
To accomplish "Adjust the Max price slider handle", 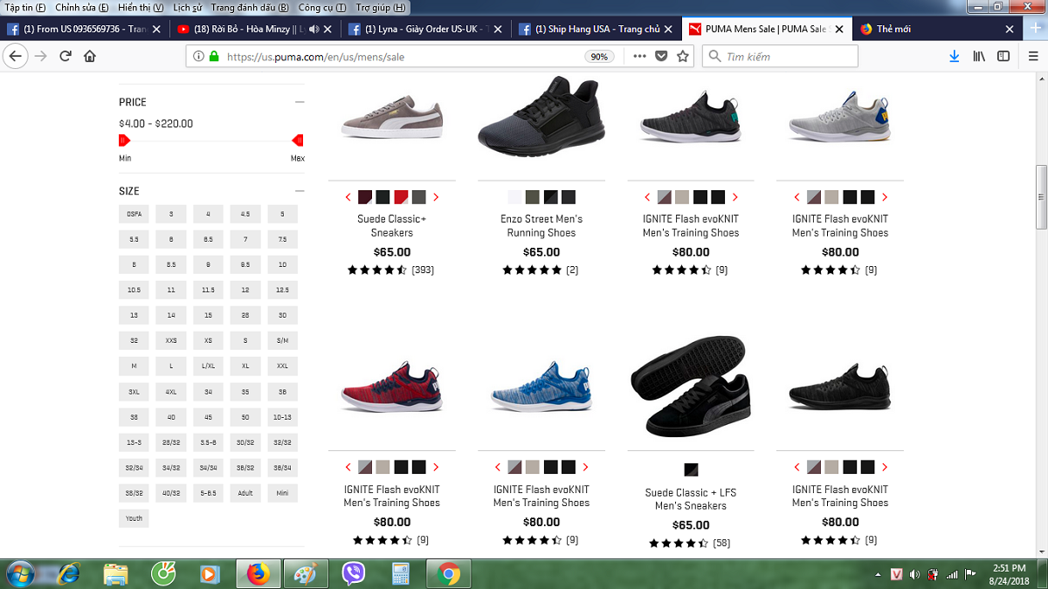I will pos(298,140).
